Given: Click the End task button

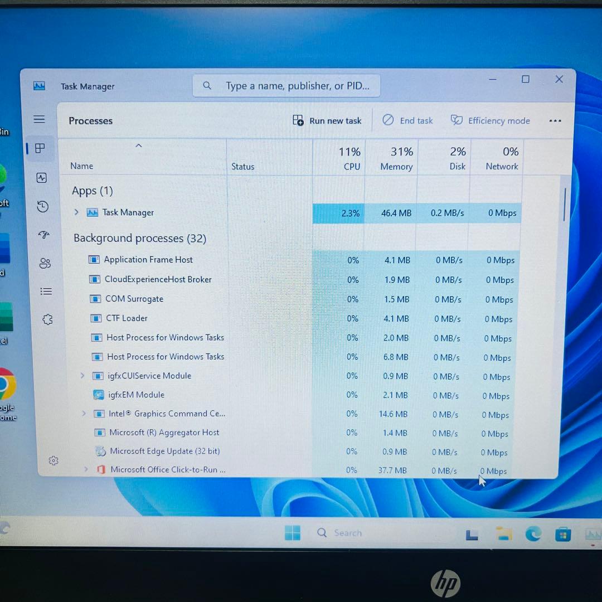Looking at the screenshot, I should click(x=407, y=120).
